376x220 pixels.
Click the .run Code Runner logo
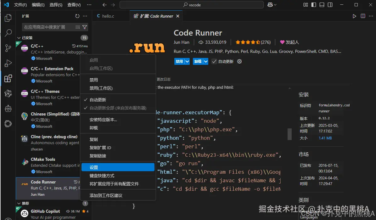(147, 48)
